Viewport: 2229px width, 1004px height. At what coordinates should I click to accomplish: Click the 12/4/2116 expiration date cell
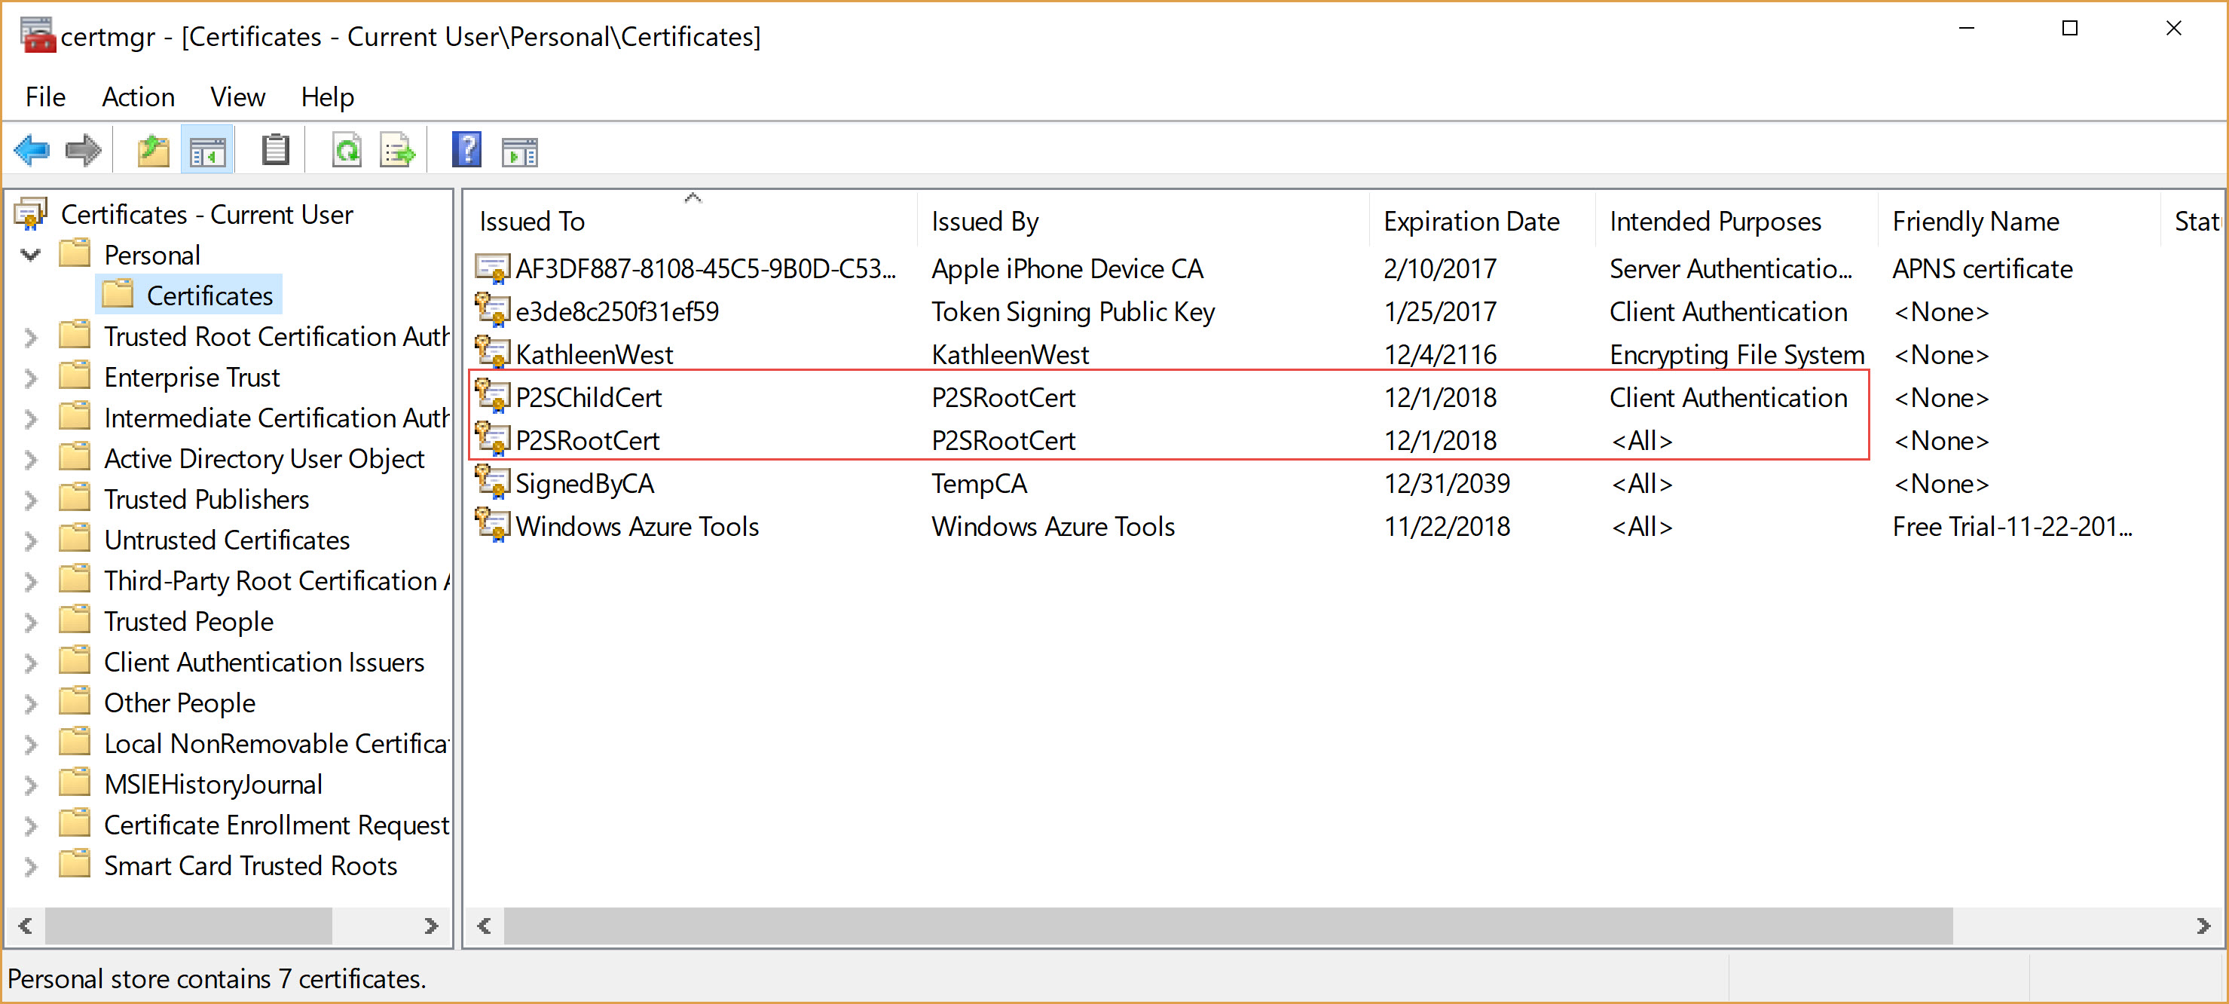(1440, 354)
